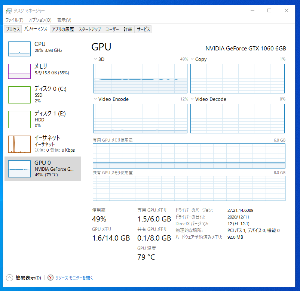Viewport: 300px width, 291px height.
Task: Click the driver date 2020/12/11
Action: [x=238, y=217]
